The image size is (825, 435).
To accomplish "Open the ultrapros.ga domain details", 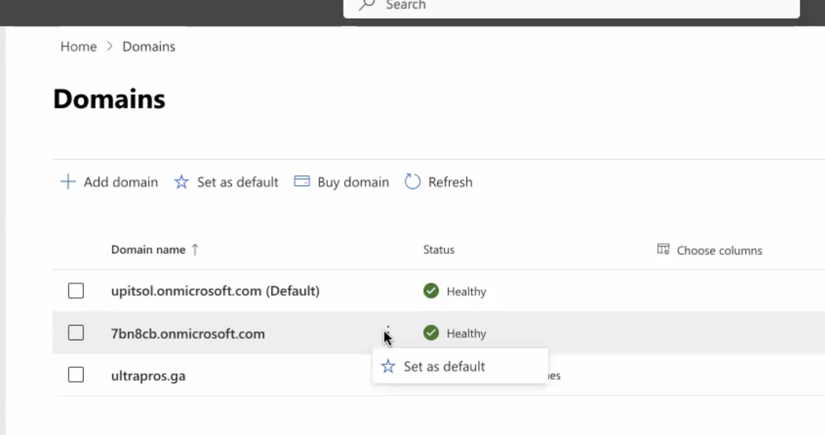I will (148, 375).
